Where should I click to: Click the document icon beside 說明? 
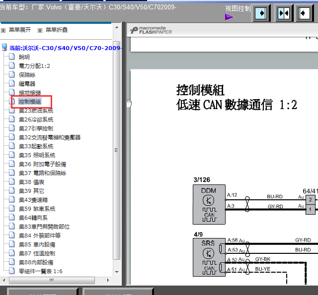12,57
